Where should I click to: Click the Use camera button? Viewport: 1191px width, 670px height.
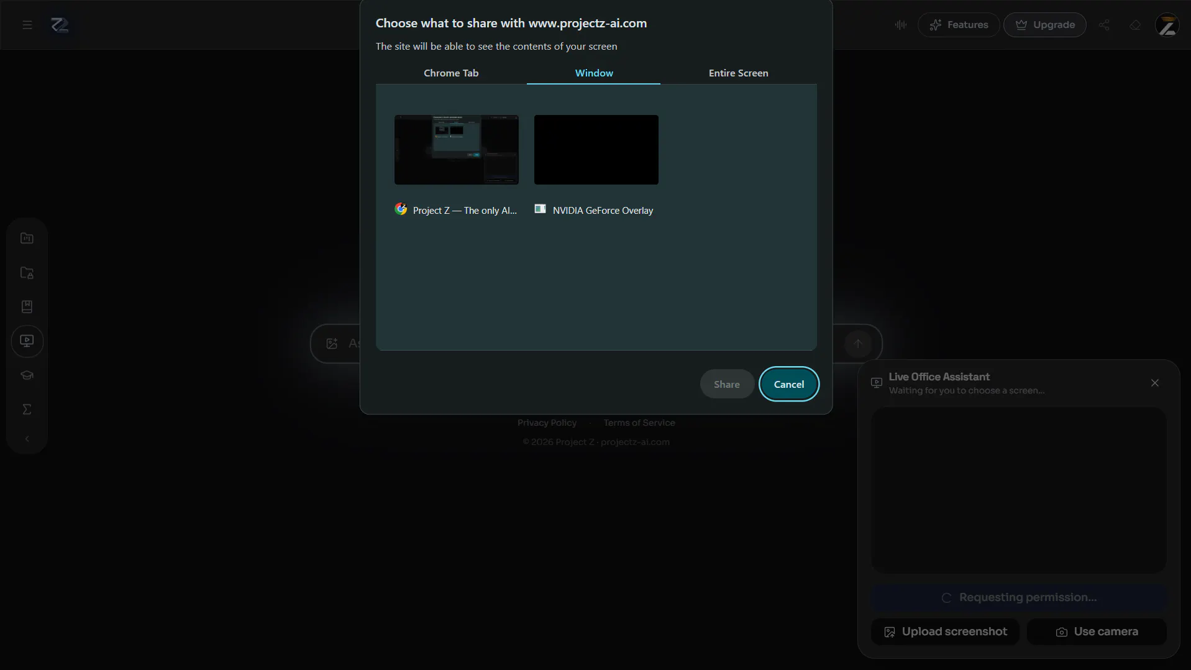pos(1097,631)
